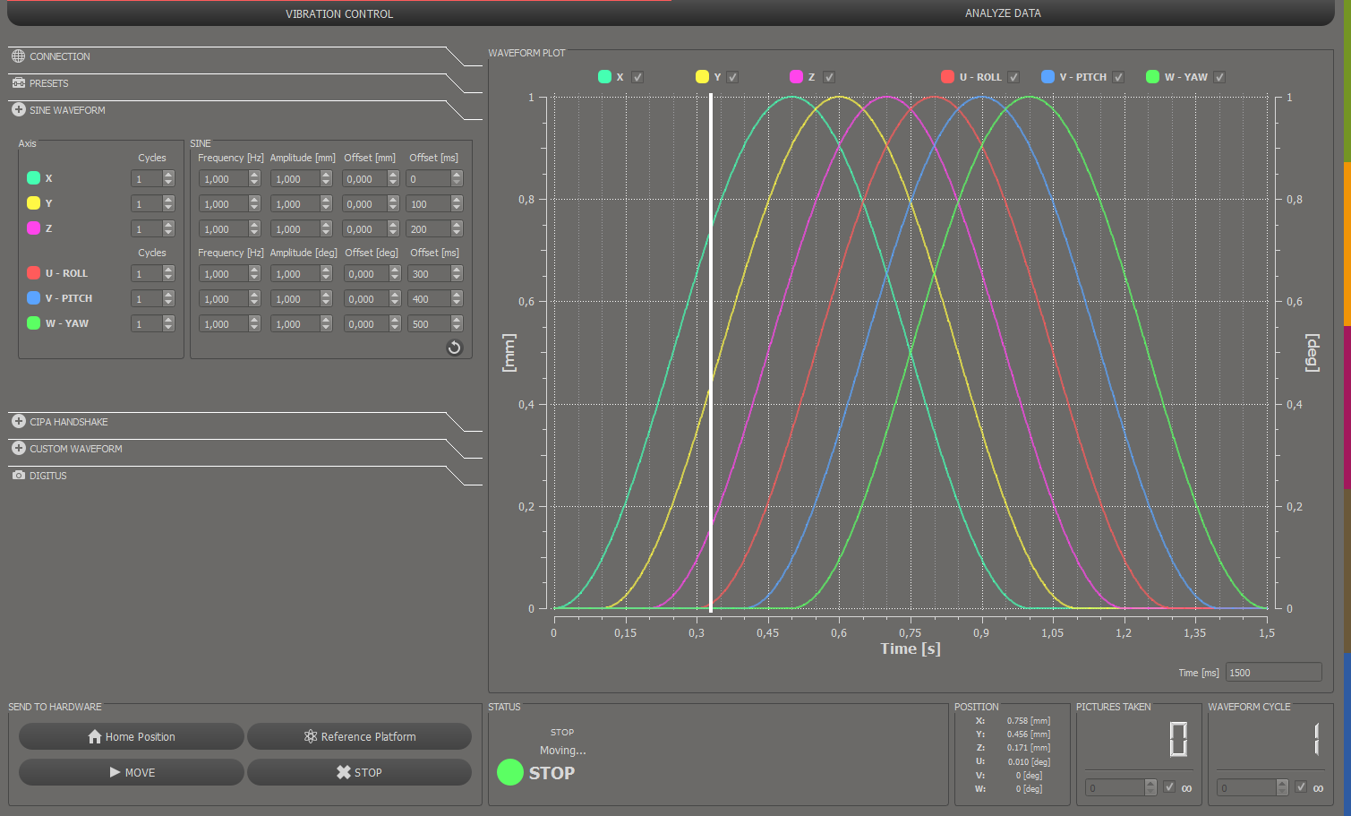Viewport: 1351px width, 816px height.
Task: Click the camera icon beside DIGITUS
Action: (x=18, y=475)
